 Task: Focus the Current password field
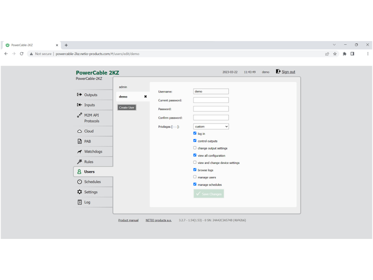(211, 100)
